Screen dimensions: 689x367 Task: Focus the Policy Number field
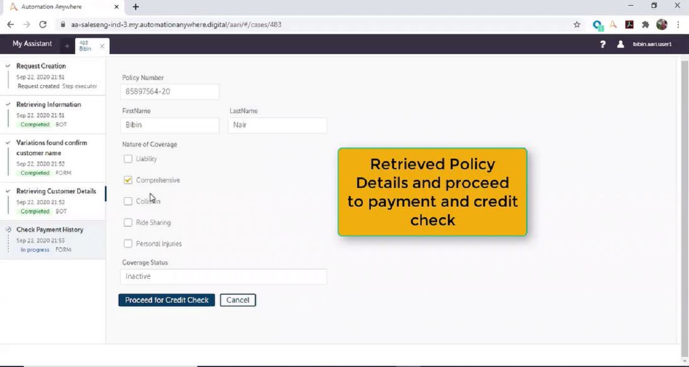click(x=171, y=92)
